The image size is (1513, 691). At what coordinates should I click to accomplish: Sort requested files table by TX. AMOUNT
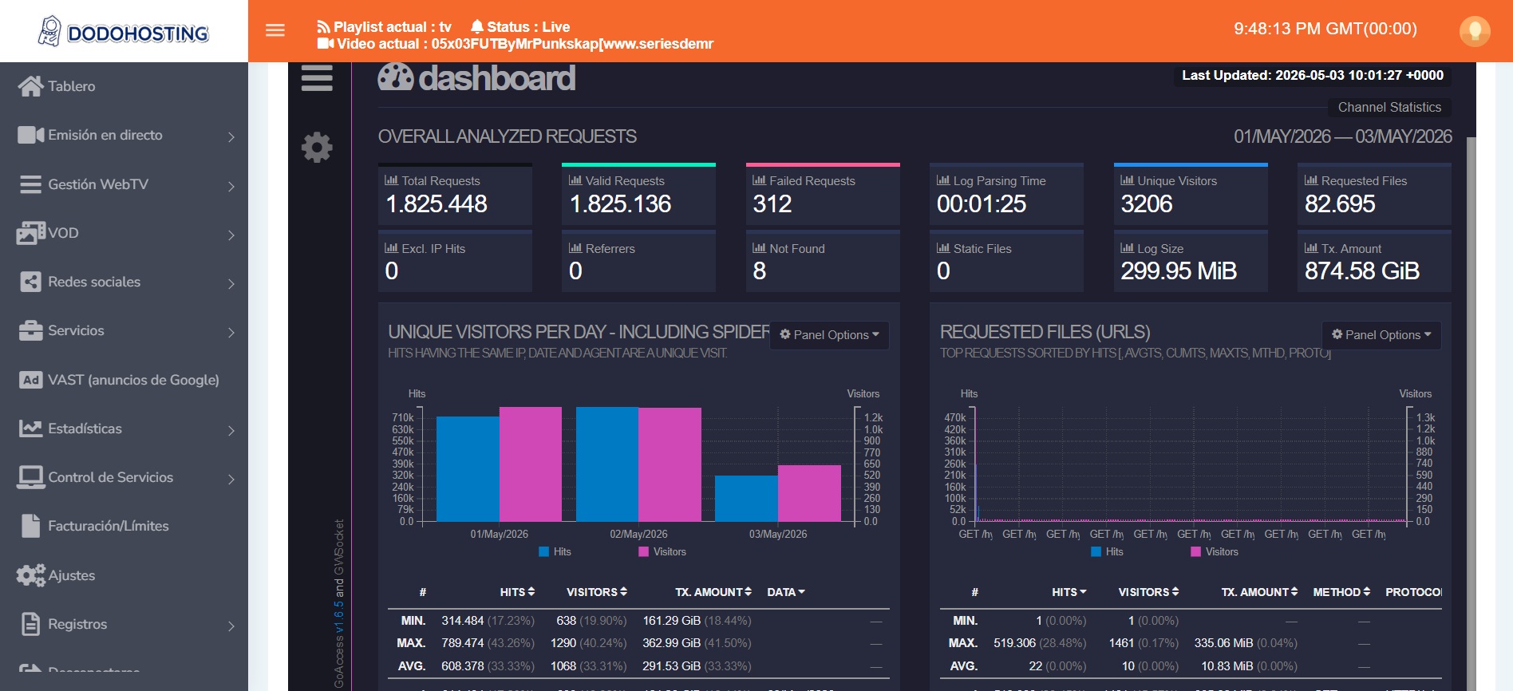point(1259,592)
